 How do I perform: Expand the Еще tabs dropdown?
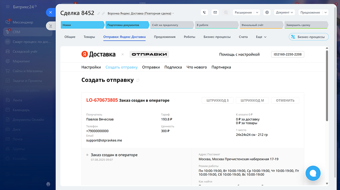[x=261, y=37]
